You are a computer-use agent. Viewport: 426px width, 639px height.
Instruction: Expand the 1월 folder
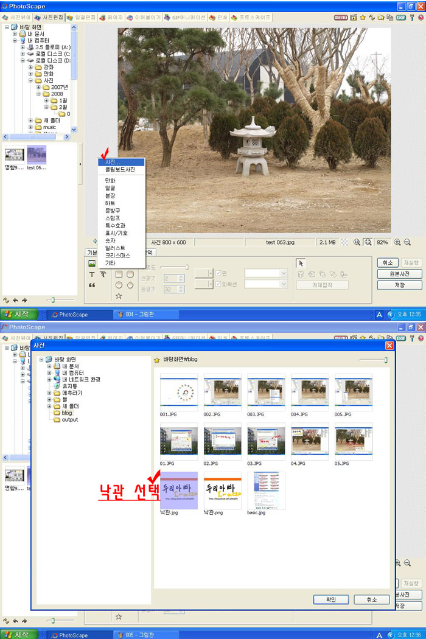pyautogui.click(x=46, y=100)
